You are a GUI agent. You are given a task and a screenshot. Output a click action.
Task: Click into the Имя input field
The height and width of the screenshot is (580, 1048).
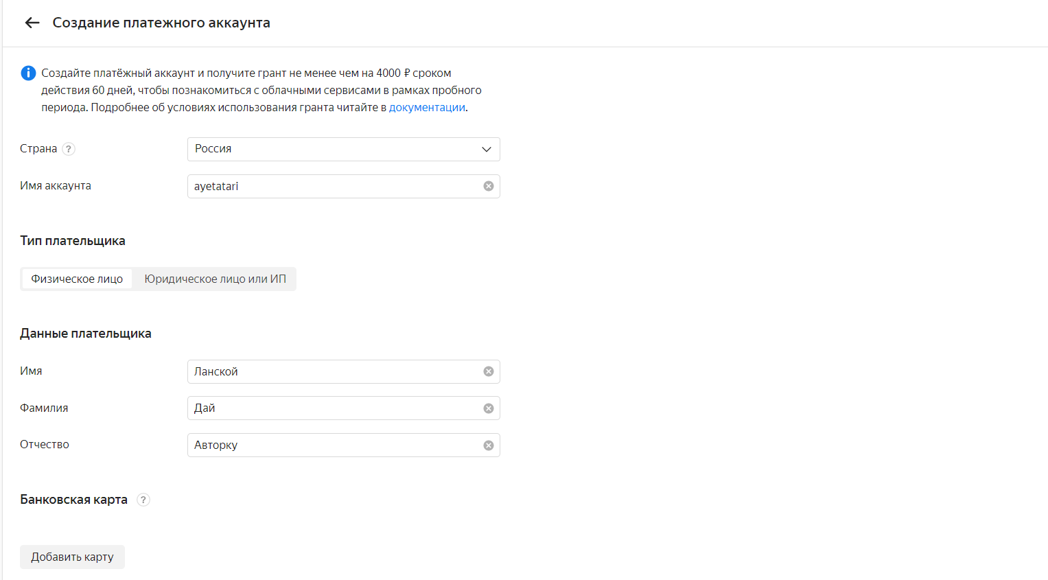[x=333, y=371]
